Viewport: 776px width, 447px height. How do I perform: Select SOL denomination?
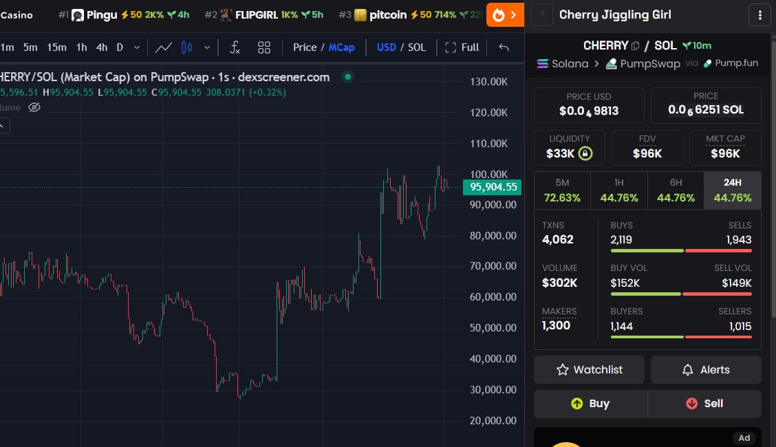click(x=417, y=47)
